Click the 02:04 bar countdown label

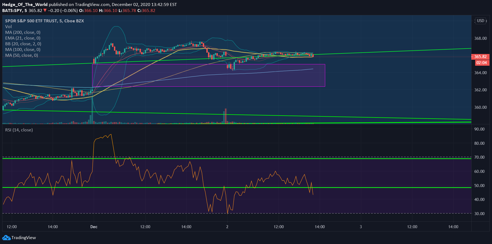click(482, 63)
